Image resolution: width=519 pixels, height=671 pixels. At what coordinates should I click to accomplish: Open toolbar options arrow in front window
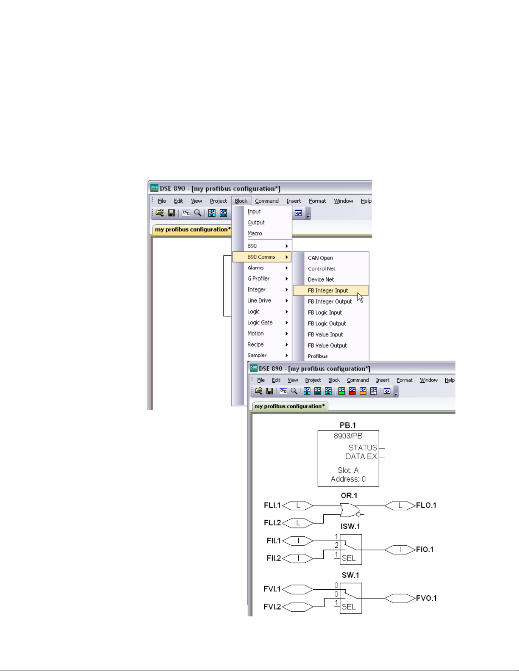396,394
